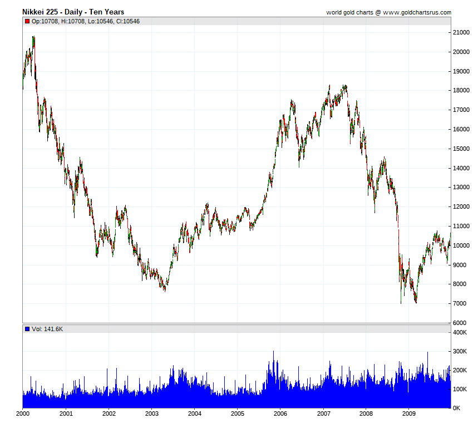Click the 2007 year axis label

pos(324,414)
